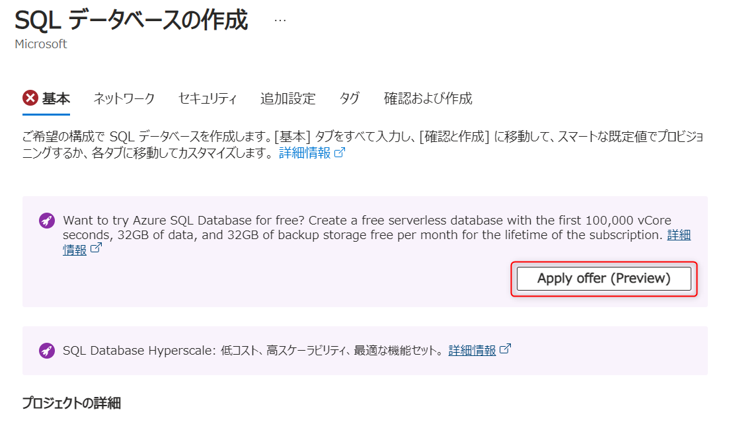Open the セキュリティ tab
729x426 pixels.
[207, 99]
